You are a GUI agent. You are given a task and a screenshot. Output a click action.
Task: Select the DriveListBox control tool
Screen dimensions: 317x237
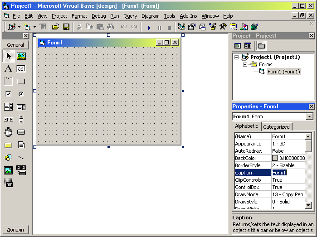[x=21, y=132]
